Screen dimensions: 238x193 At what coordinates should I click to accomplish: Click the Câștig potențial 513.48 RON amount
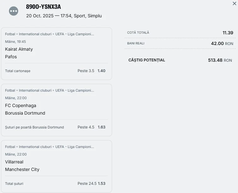click(x=220, y=60)
